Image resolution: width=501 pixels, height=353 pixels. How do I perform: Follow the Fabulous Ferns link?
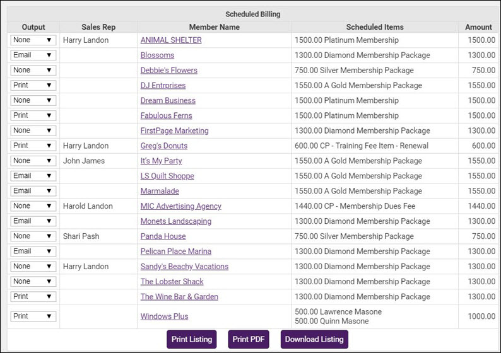tap(166, 116)
